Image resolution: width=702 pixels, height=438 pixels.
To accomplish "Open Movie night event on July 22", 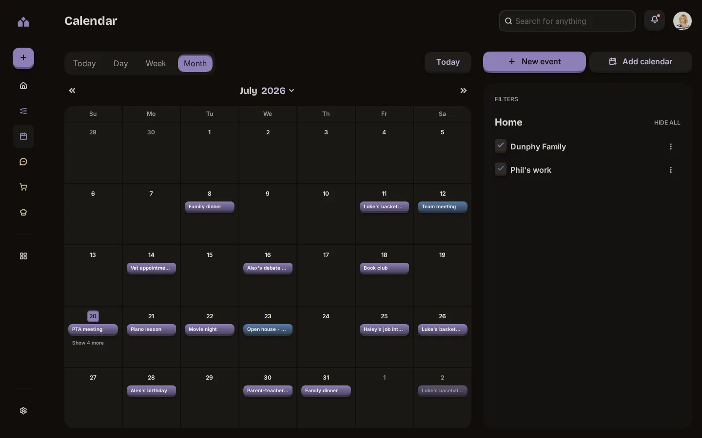I will pos(210,329).
